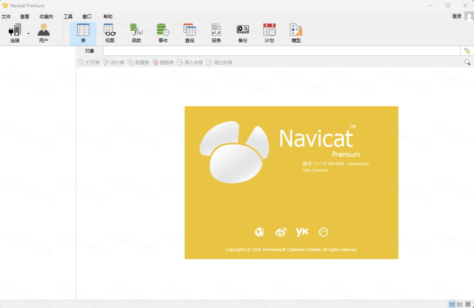
Task: Click the smiley face icon on splash
Action: tap(324, 232)
